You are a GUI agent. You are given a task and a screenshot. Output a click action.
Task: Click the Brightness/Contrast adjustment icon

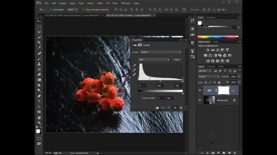[207, 50]
